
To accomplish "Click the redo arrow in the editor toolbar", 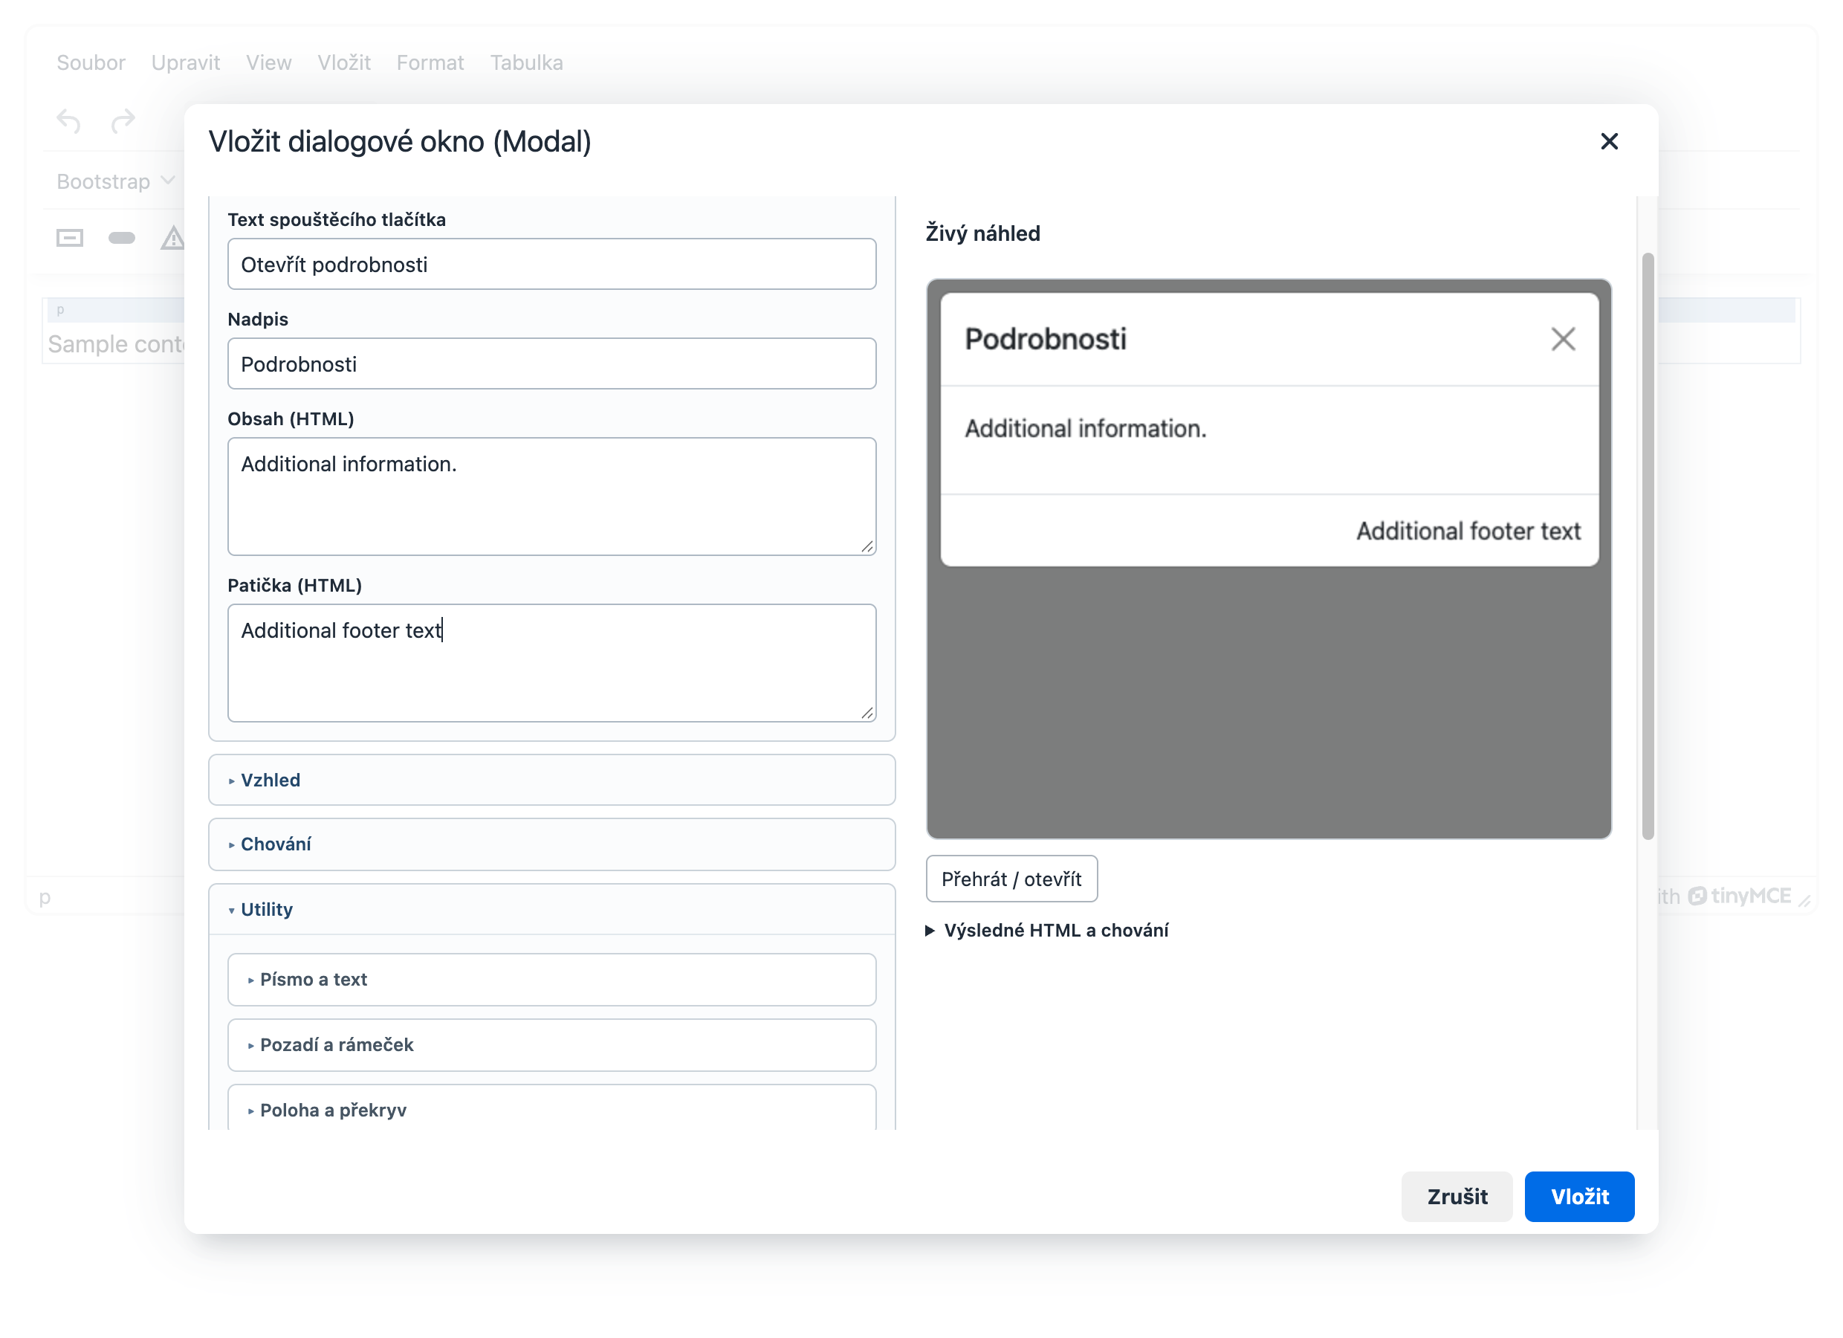I will coord(123,122).
